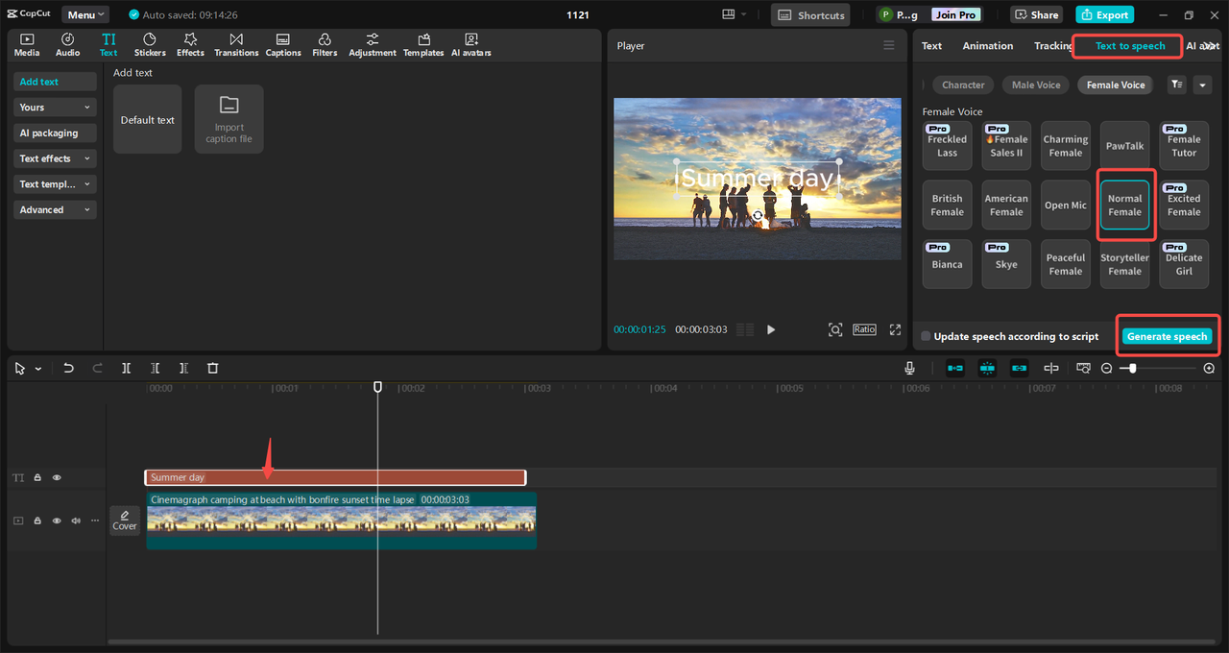Image resolution: width=1229 pixels, height=653 pixels.
Task: Open the AI avatars panel
Action: [x=470, y=44]
